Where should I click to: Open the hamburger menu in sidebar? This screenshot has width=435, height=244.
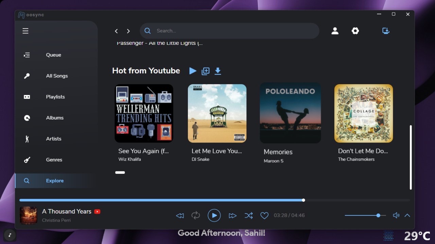(25, 31)
